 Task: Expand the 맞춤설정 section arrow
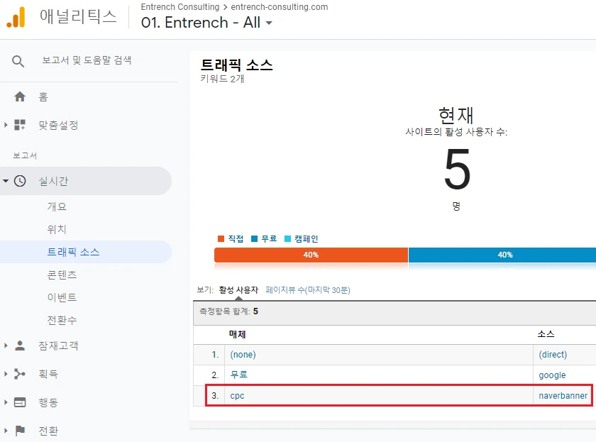pyautogui.click(x=6, y=125)
